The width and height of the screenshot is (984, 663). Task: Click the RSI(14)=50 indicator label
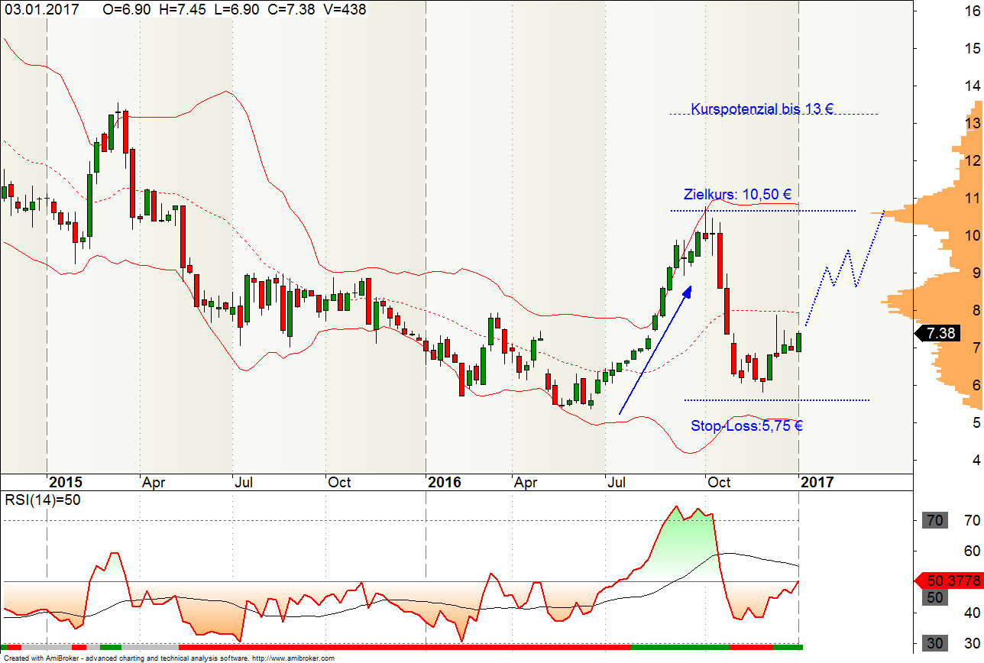(x=43, y=500)
